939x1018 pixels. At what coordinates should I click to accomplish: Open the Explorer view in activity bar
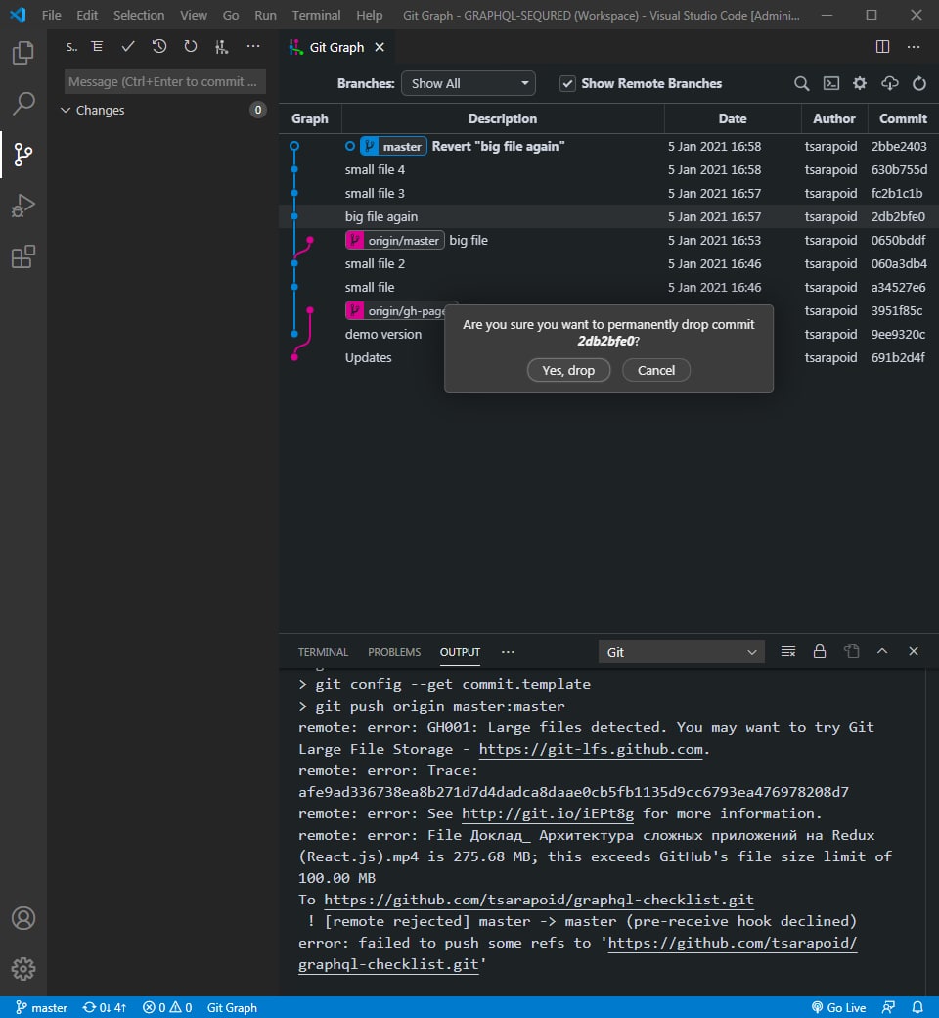point(23,53)
